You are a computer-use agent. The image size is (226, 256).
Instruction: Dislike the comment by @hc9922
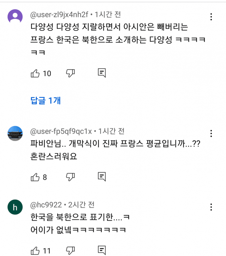71,251
